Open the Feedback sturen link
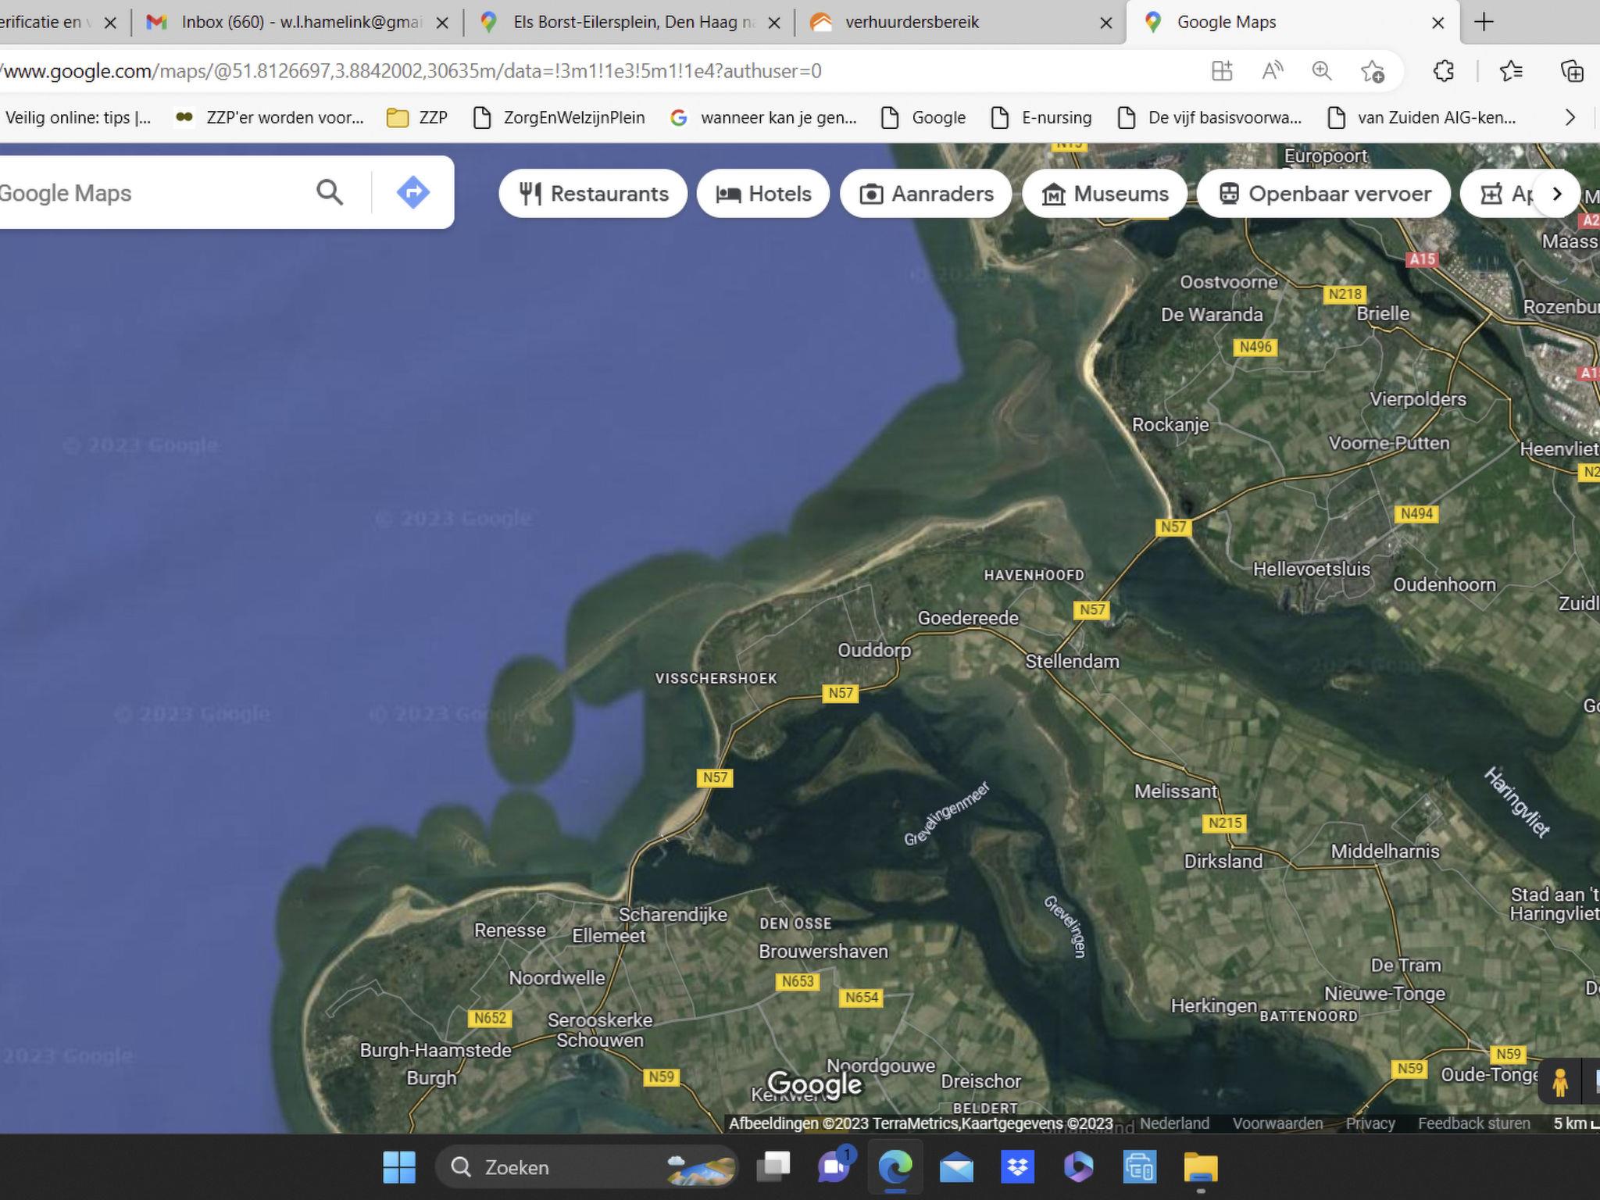Screen dimensions: 1600x1200 pyautogui.click(x=1473, y=1123)
